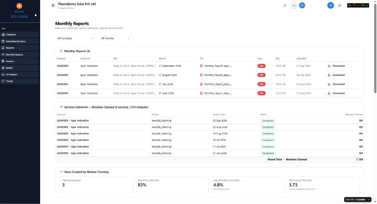Click the Value Created trend icon

(x=61, y=172)
